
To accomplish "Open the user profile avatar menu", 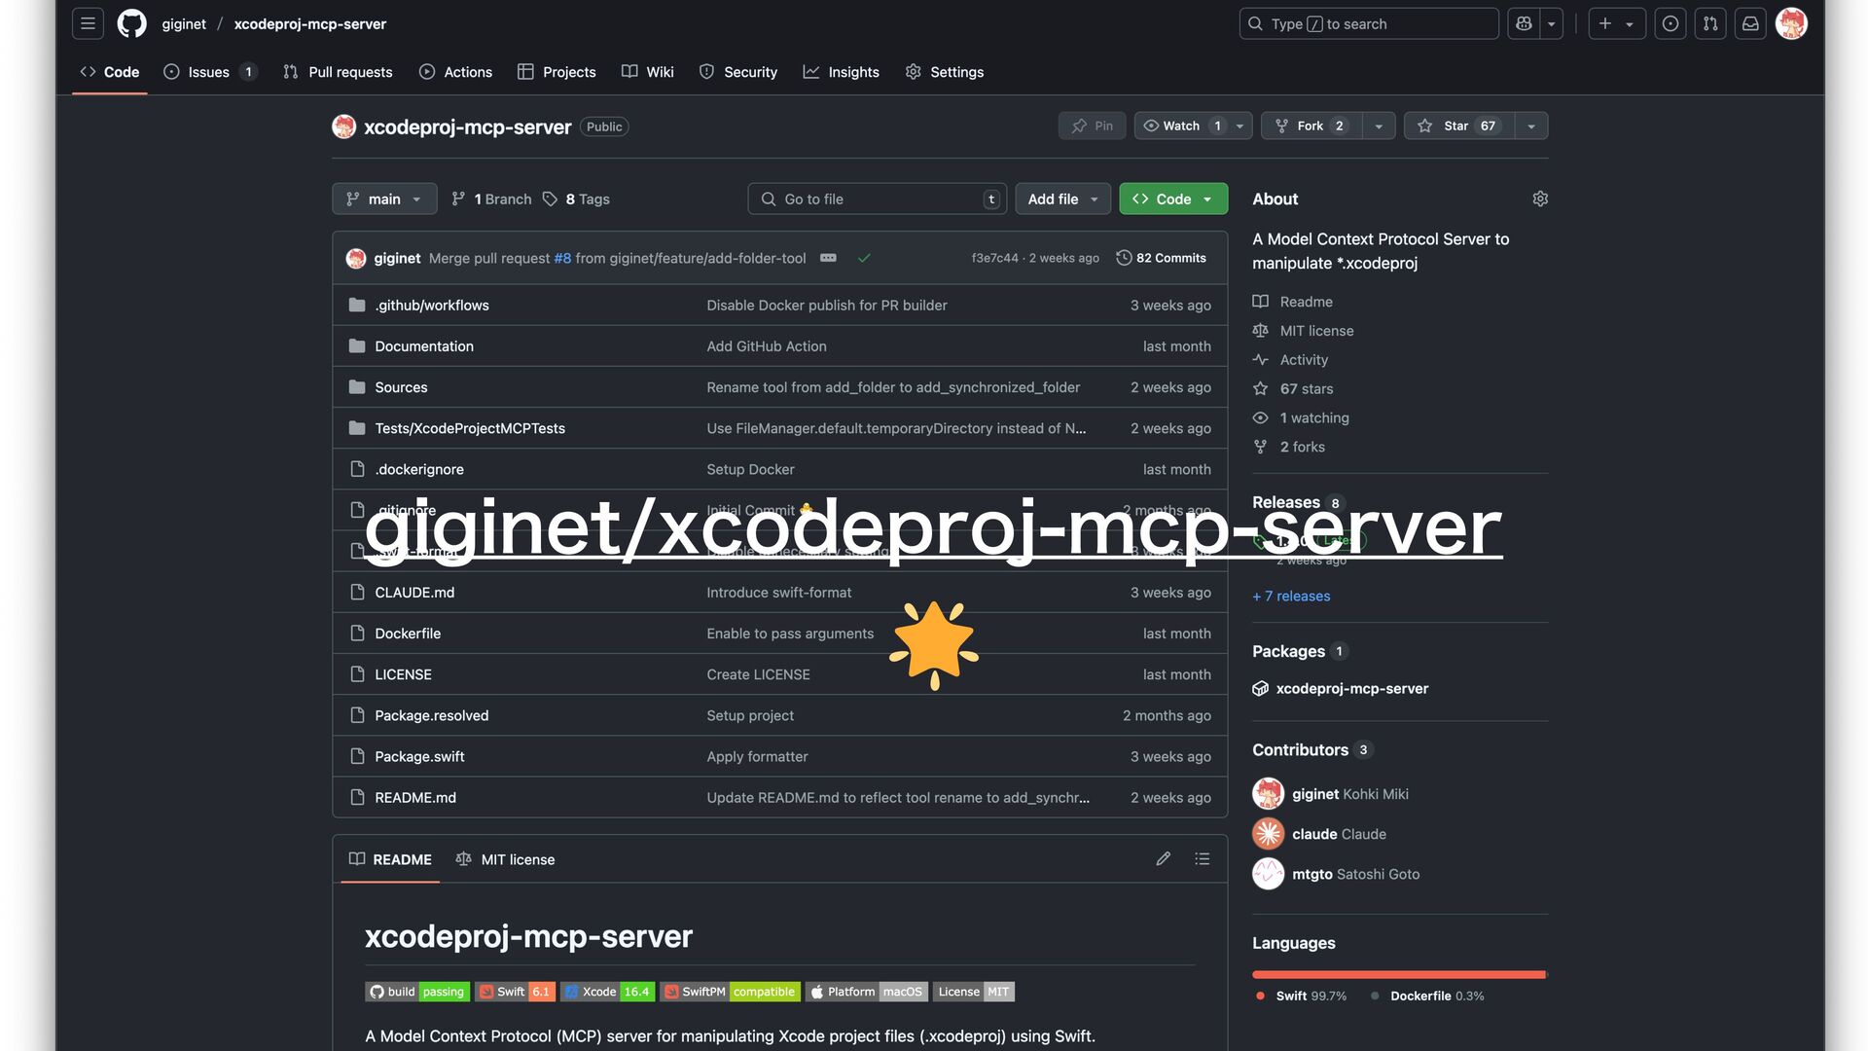I will pyautogui.click(x=1791, y=23).
